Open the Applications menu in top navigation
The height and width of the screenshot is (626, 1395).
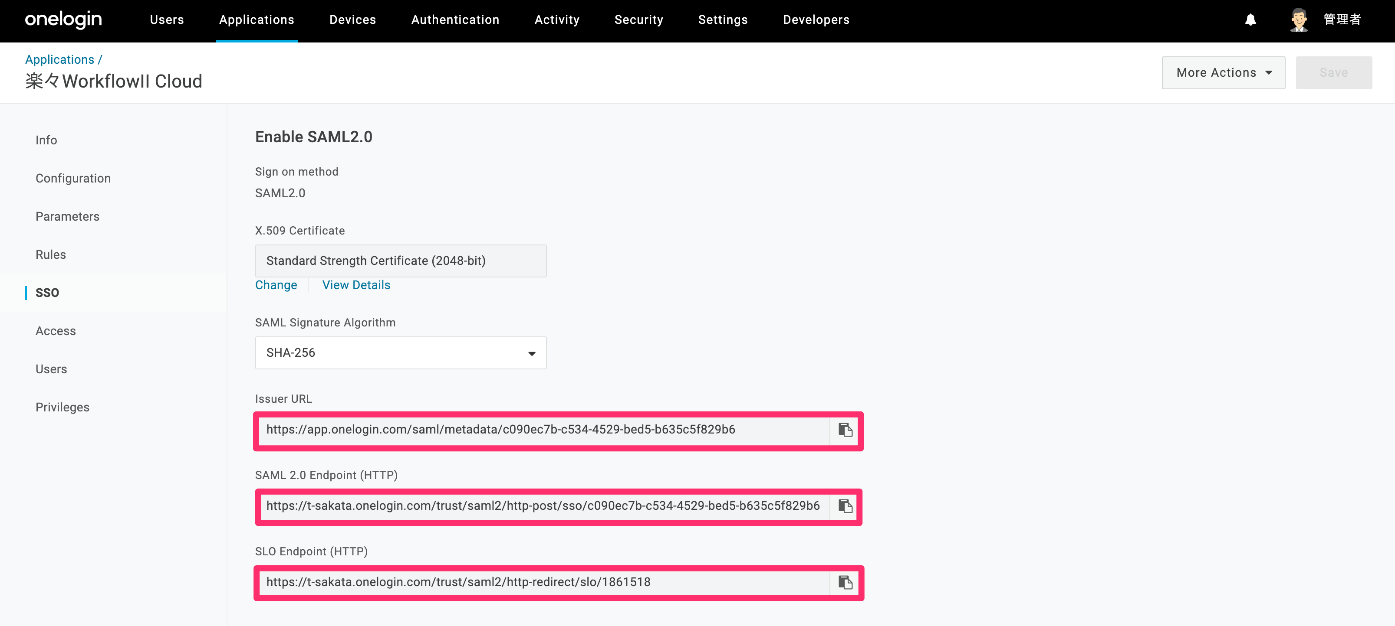click(x=257, y=20)
